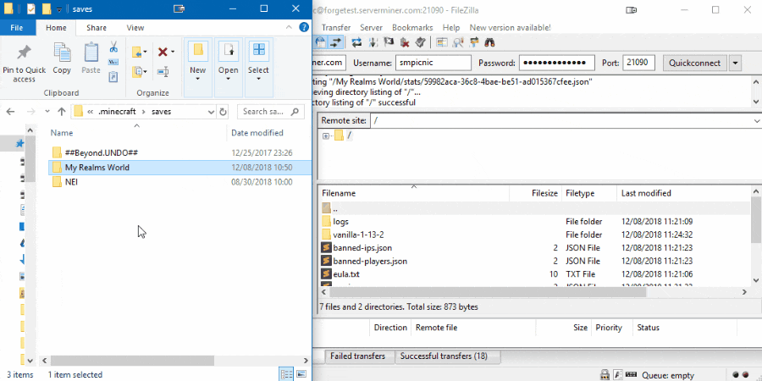Click the Port input field
The height and width of the screenshot is (381, 762).
tap(638, 63)
